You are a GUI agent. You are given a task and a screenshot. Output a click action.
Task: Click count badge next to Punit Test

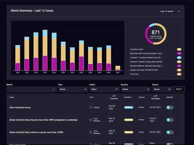click(179, 74)
